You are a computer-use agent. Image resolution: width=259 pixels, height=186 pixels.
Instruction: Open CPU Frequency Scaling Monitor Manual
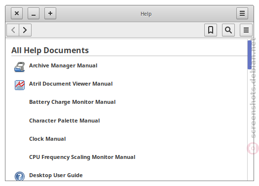82,157
